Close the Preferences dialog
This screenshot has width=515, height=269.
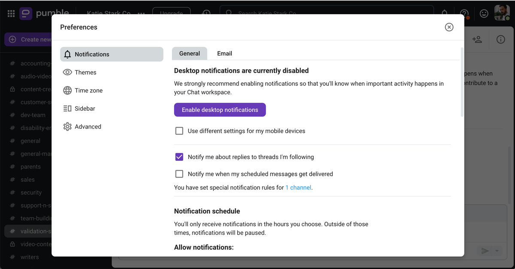point(449,27)
